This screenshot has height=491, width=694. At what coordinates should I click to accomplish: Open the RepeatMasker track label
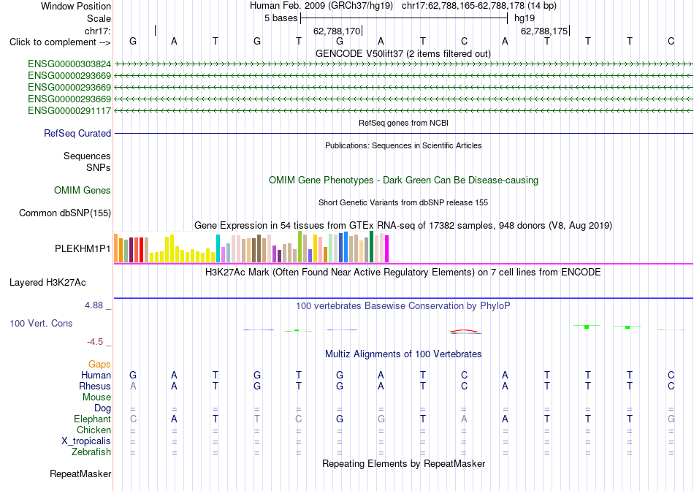(x=80, y=473)
